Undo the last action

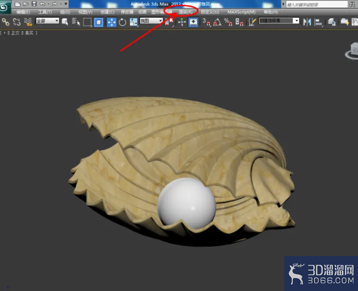[42, 4]
